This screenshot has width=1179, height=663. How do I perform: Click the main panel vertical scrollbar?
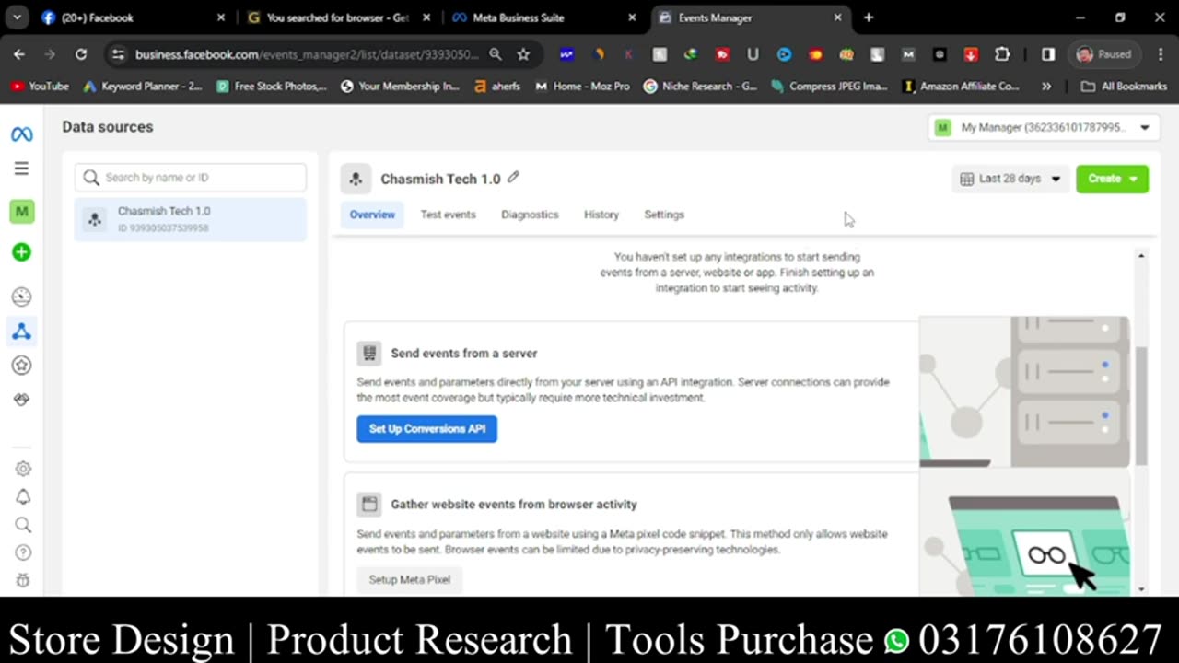1141,405
